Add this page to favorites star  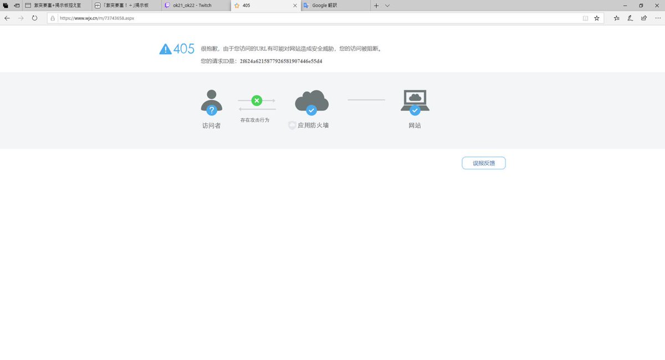pos(597,18)
